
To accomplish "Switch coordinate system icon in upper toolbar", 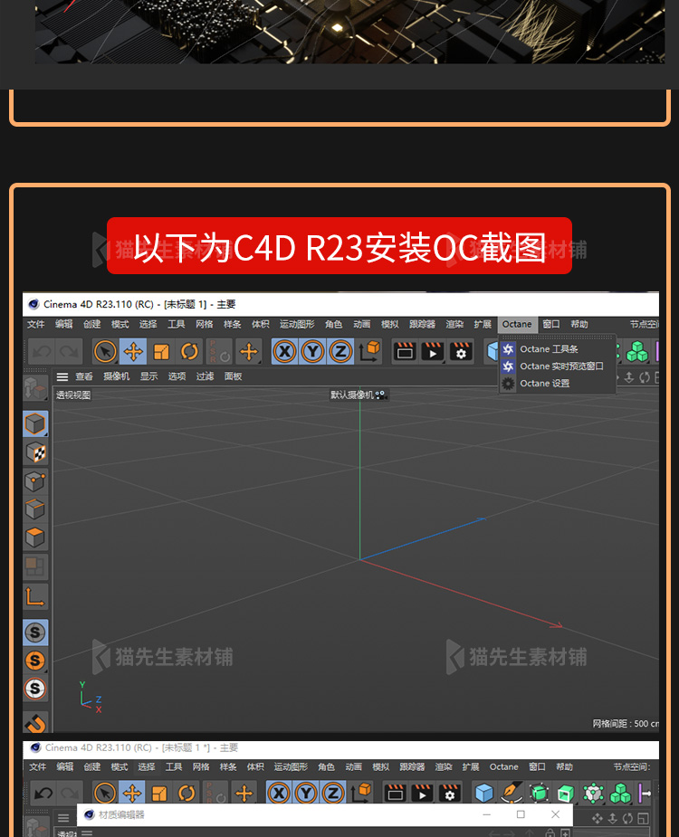I will (369, 352).
